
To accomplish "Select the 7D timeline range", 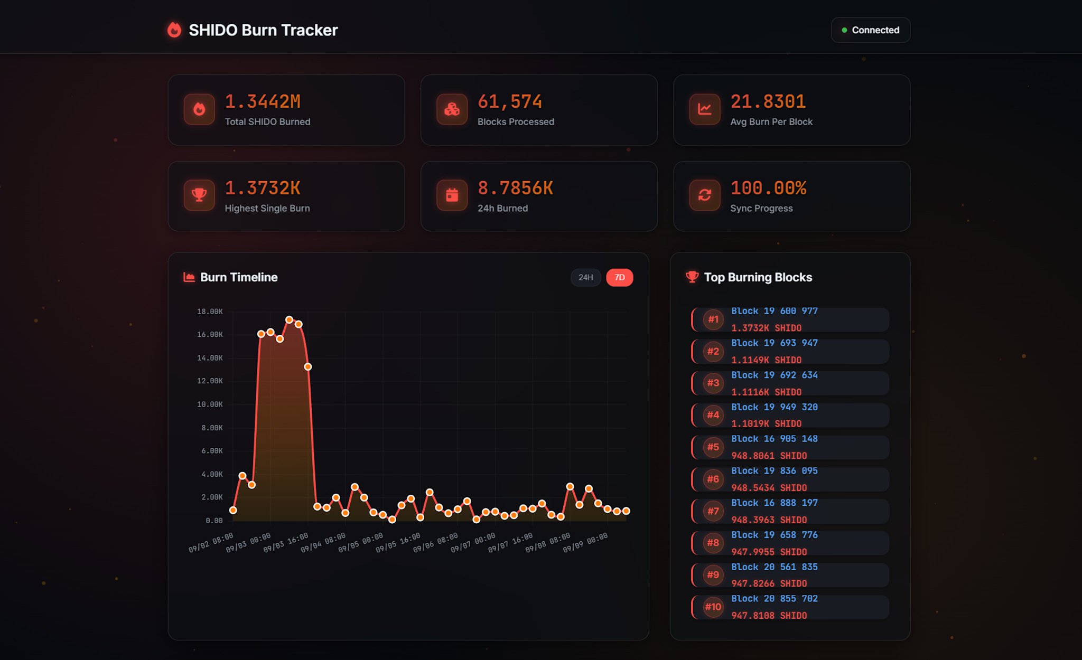I will (x=619, y=277).
